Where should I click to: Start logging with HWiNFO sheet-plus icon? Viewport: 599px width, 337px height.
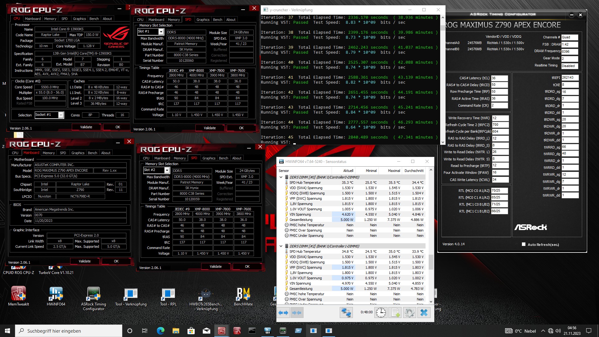(395, 313)
